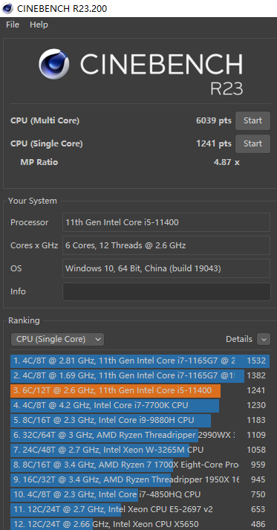This screenshot has height=530, width=277.
Task: Select the Xeon E5-2697 v2 ranking entry
Action: click(x=140, y=509)
